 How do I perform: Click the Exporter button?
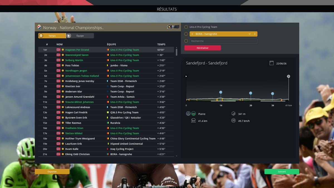(x=52, y=172)
